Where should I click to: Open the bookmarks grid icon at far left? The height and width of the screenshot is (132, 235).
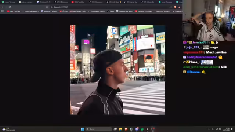[x=3, y=11]
